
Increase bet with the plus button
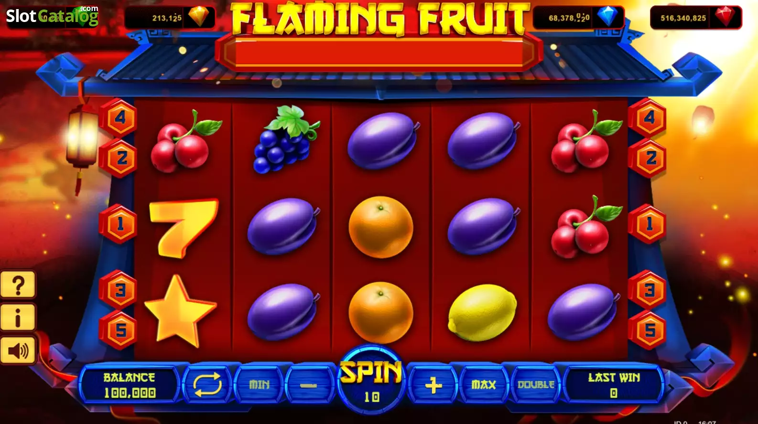click(x=433, y=385)
